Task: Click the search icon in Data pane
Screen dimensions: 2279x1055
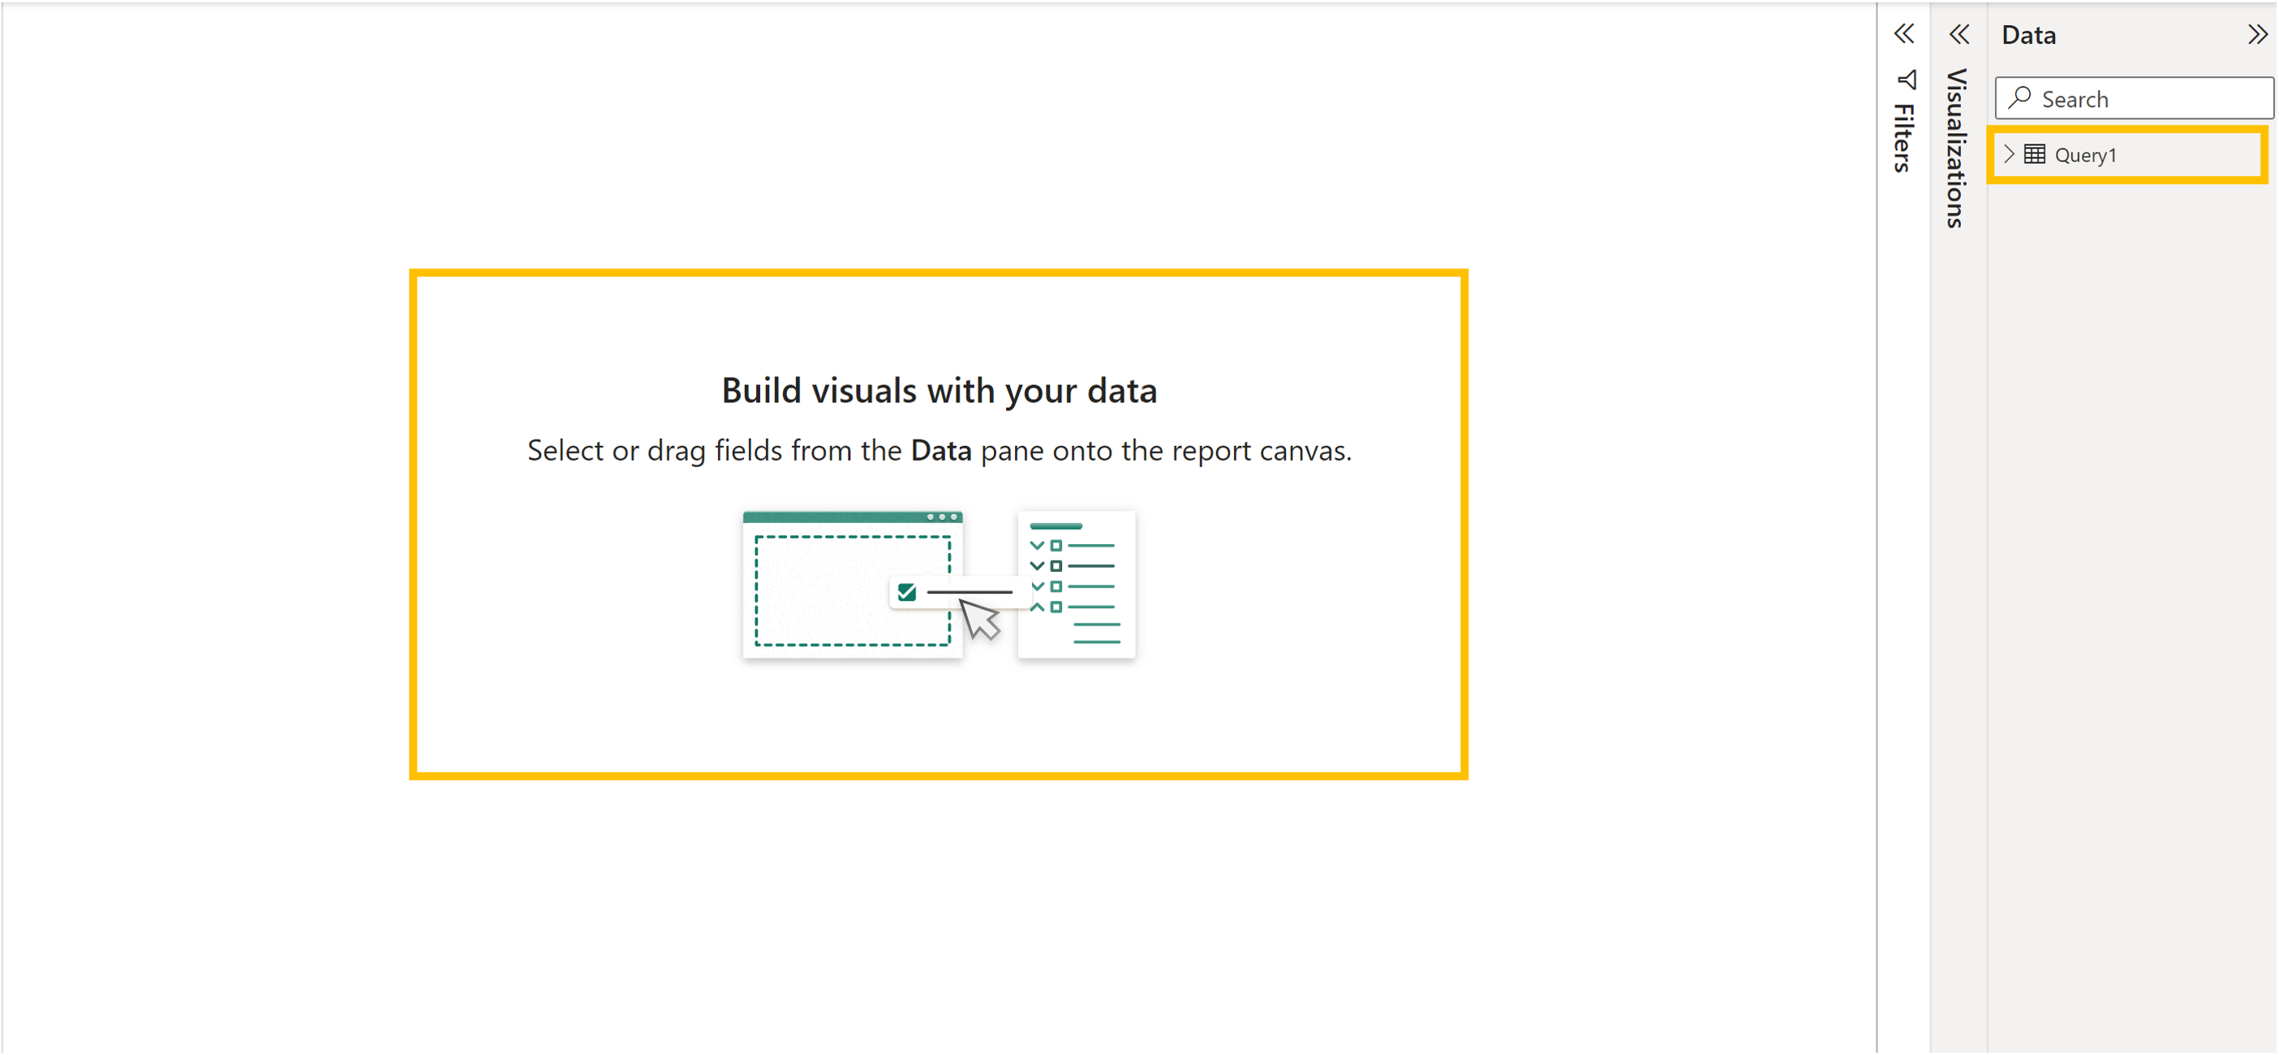Action: click(x=2023, y=97)
